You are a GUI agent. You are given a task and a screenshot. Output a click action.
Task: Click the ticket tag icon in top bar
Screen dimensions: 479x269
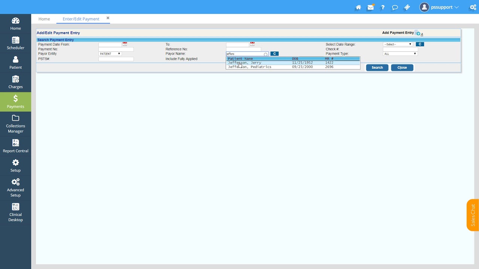coord(407,7)
